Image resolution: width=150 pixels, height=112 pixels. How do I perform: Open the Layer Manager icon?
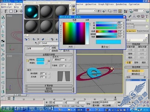[110, 11]
